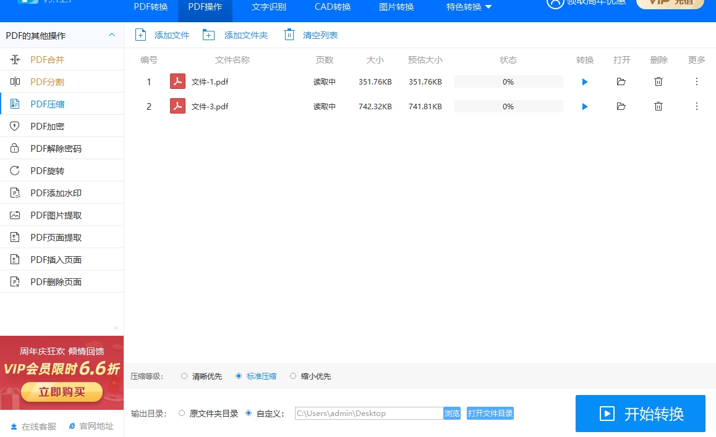Click the 文件名称 column header
The width and height of the screenshot is (716, 437).
(x=232, y=60)
